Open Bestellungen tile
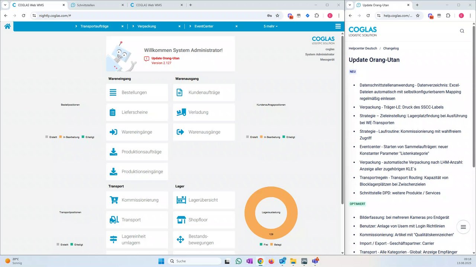Viewport: 476px width, 267px height. (x=137, y=92)
